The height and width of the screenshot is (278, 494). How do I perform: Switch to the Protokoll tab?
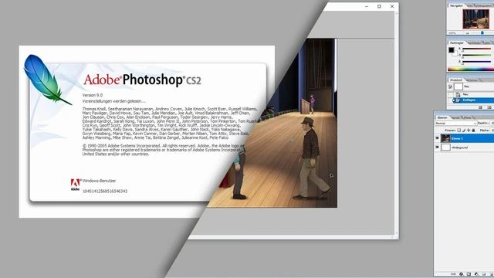click(455, 80)
